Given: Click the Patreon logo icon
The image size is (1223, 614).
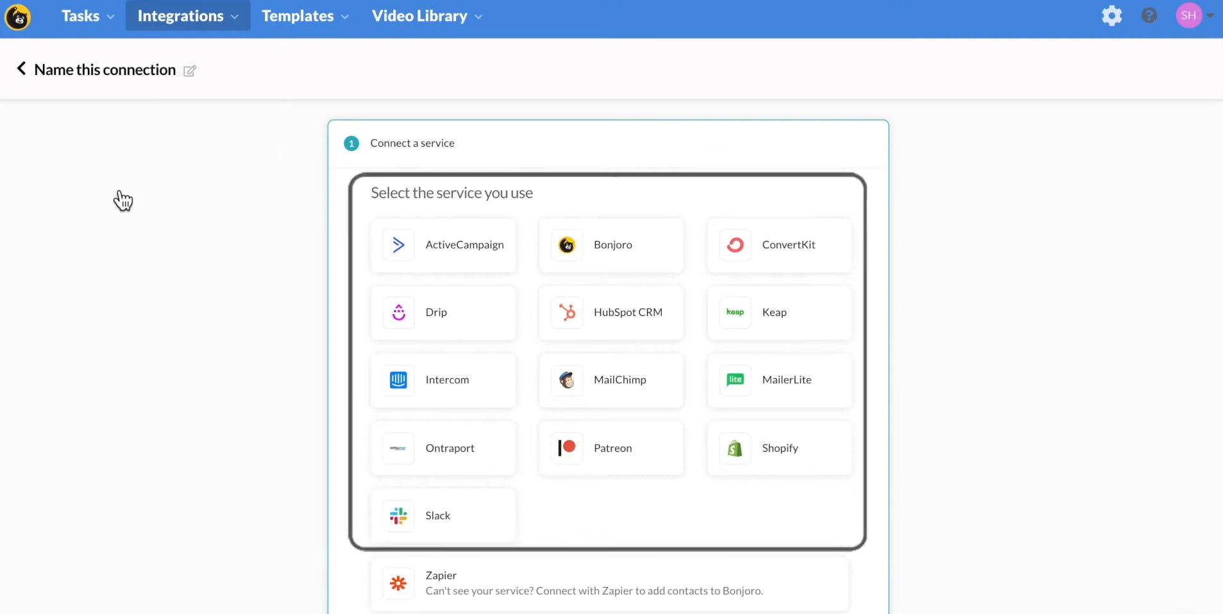Looking at the screenshot, I should click(x=567, y=448).
